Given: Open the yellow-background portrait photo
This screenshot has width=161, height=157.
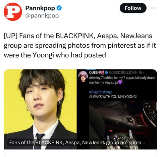Looking at the screenshot, I should pyautogui.click(x=40, y=109).
